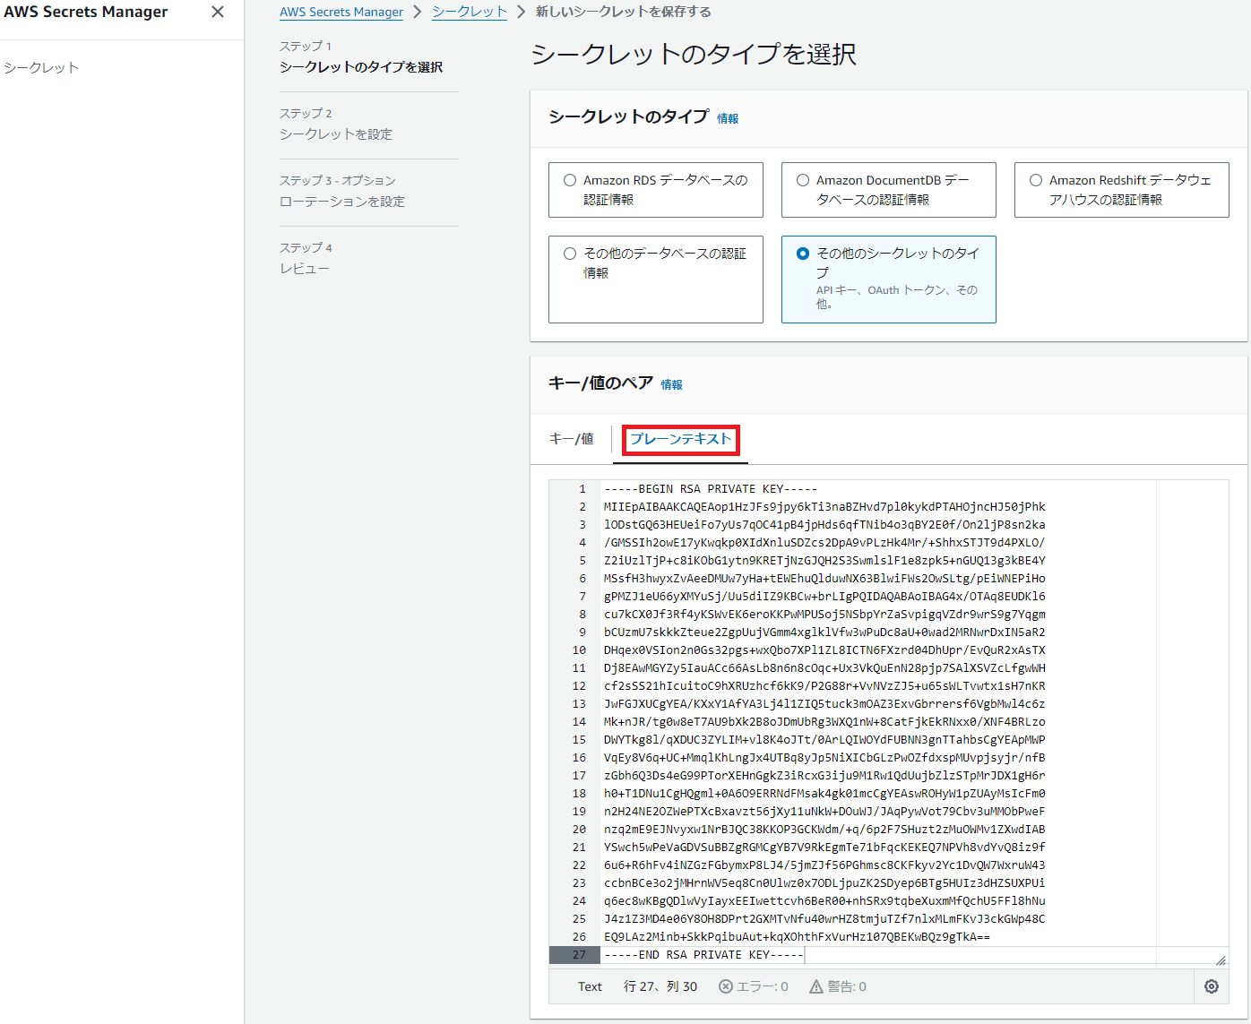Click the BEGIN RSA PRIVATE KEY line
The image size is (1251, 1024).
click(x=711, y=489)
